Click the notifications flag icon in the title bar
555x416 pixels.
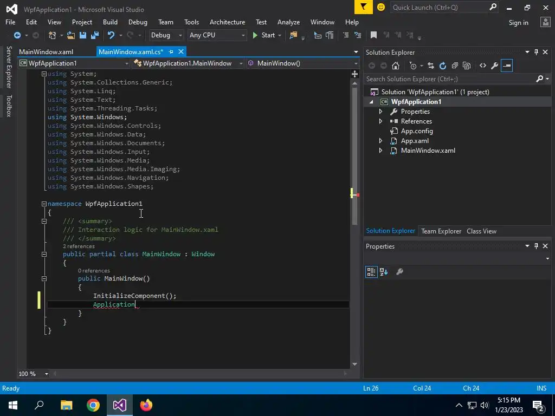point(364,7)
